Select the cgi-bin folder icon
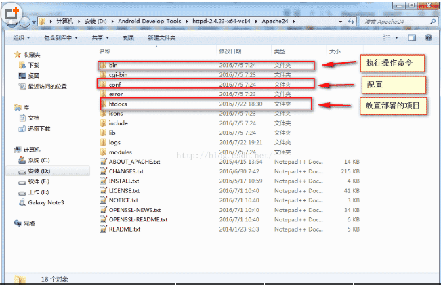 pyautogui.click(x=103, y=74)
